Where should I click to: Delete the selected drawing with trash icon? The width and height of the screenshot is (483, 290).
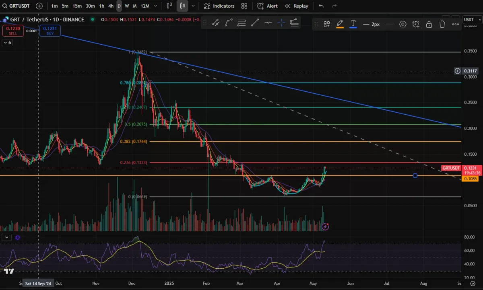442,24
